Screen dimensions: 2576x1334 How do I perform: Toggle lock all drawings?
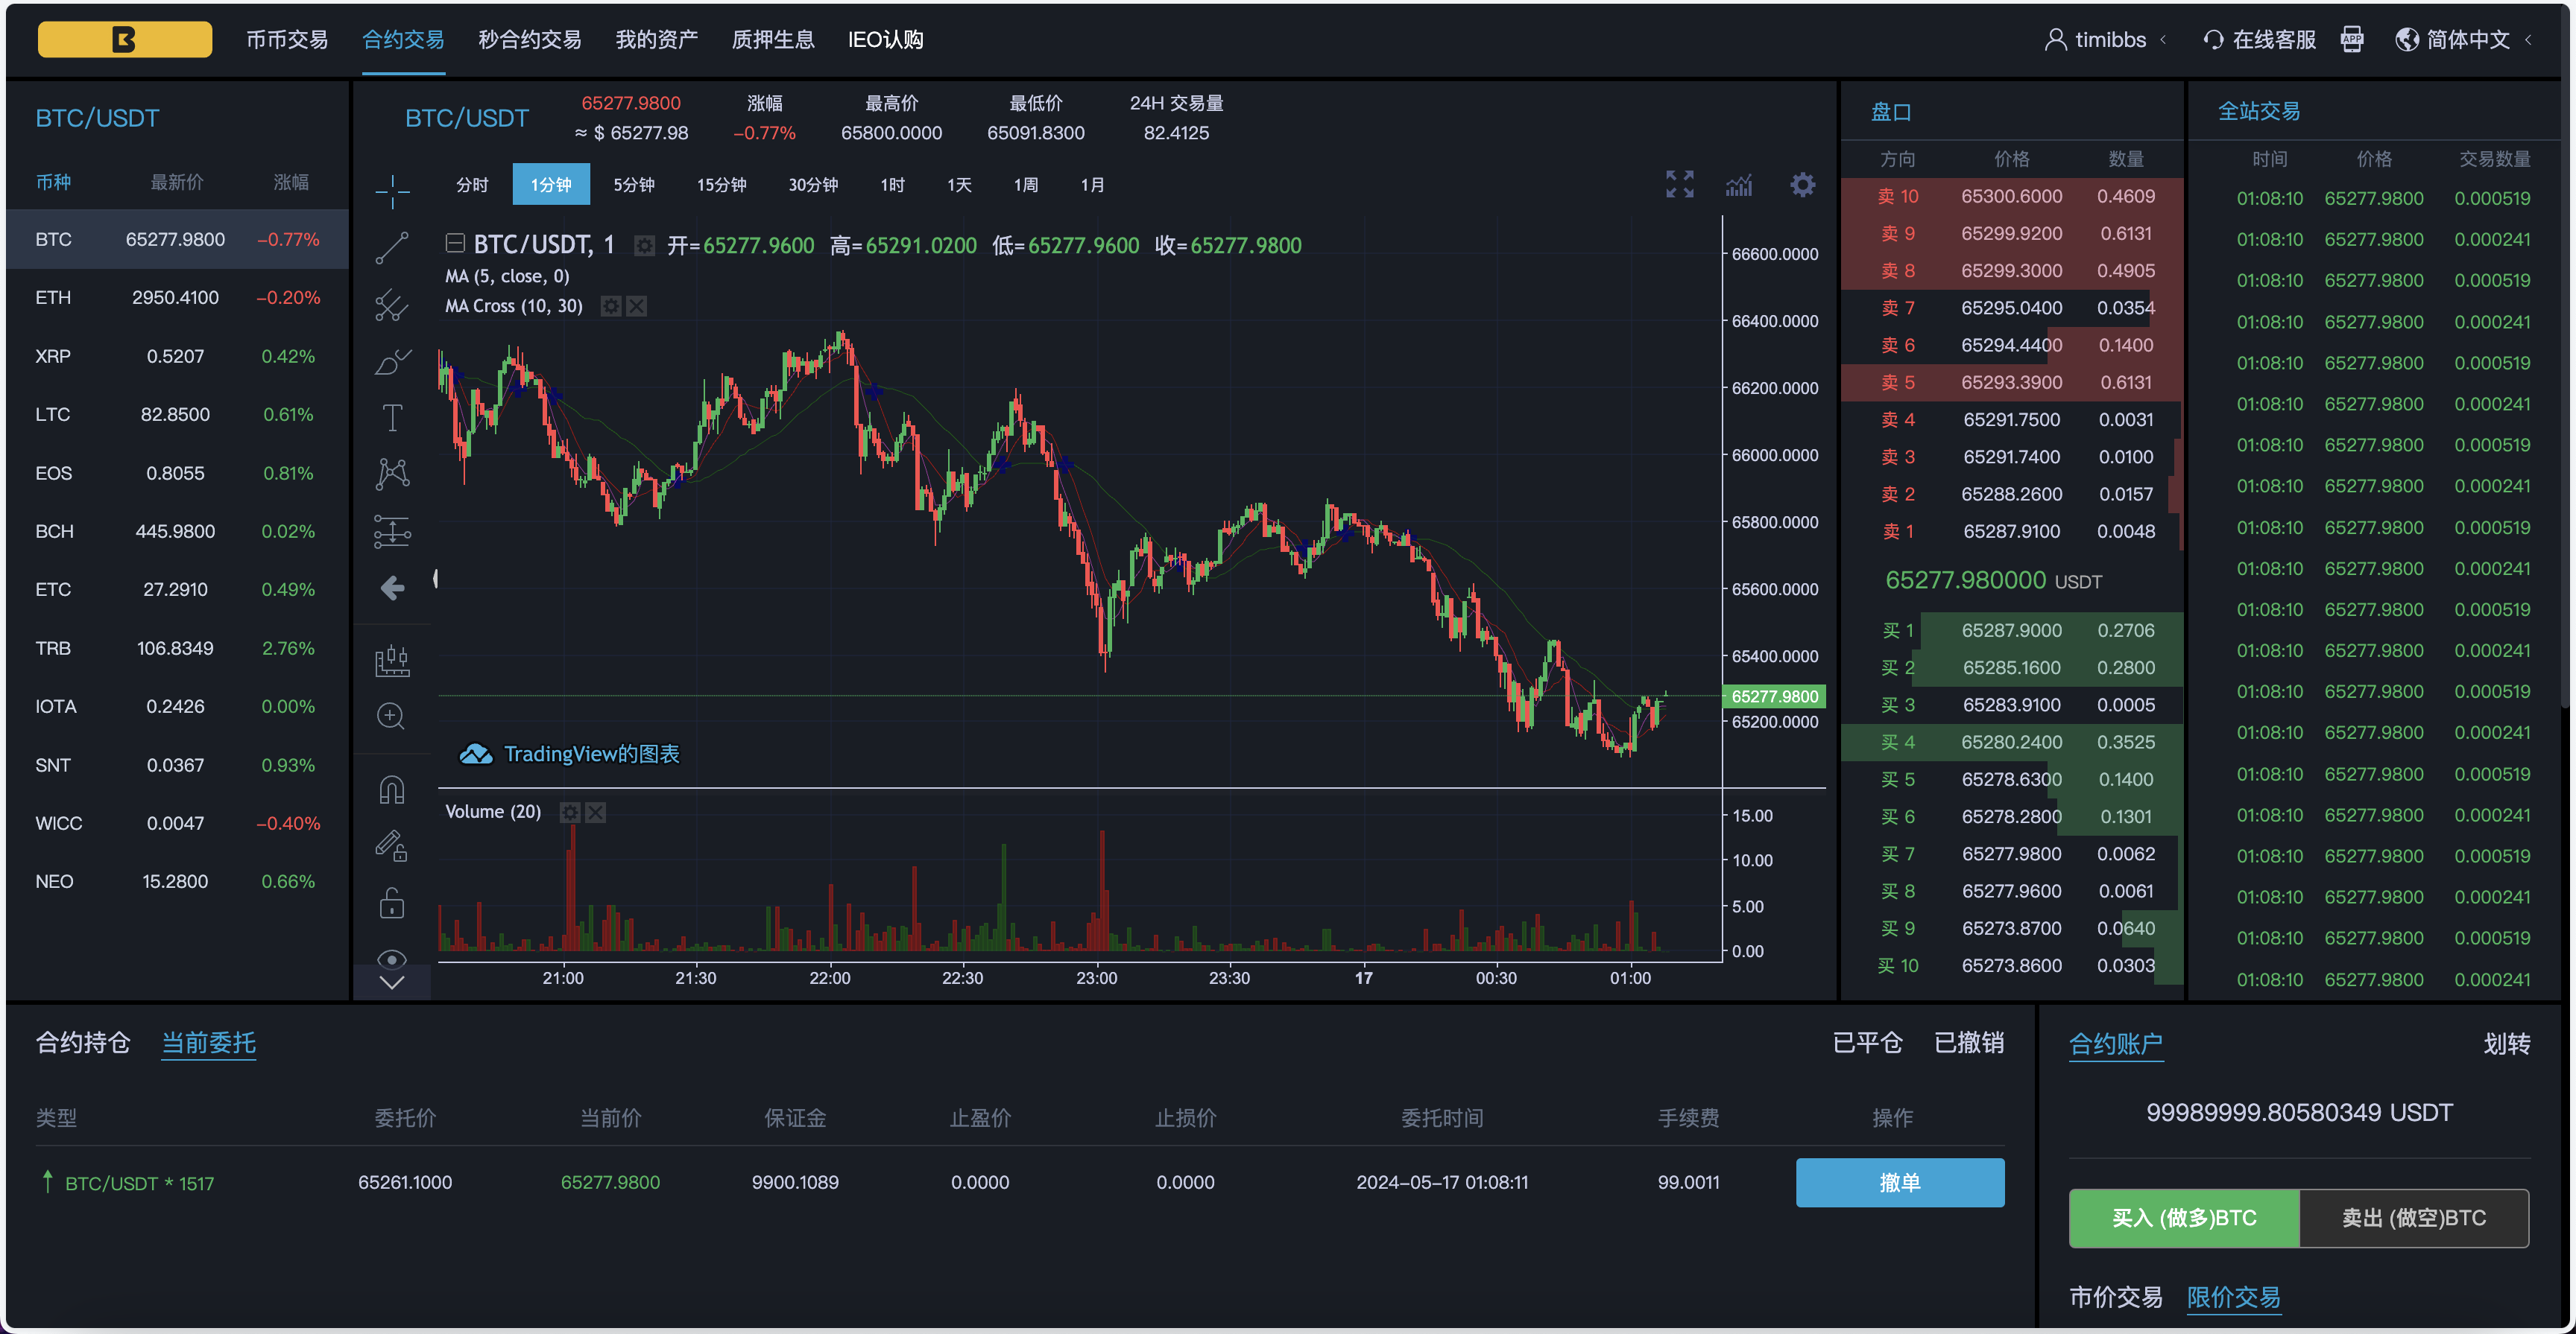pyautogui.click(x=392, y=902)
